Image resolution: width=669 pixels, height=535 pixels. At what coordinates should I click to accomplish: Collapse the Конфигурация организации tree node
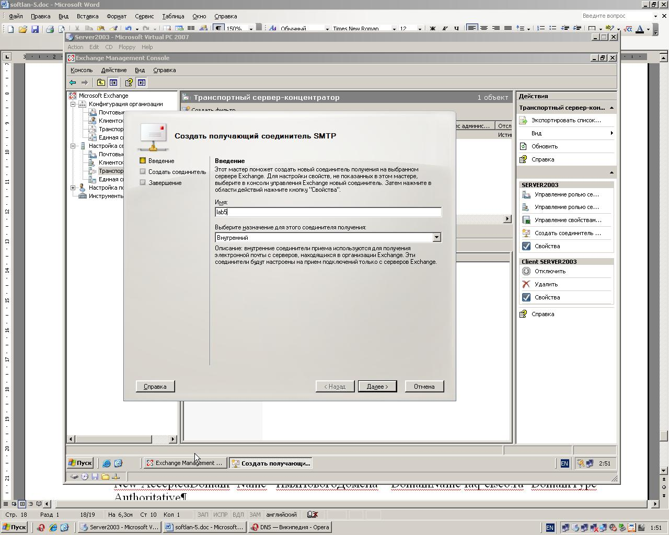(x=73, y=104)
